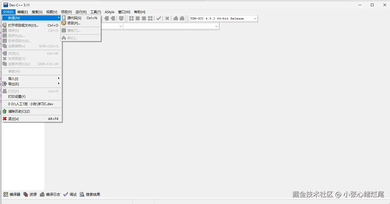The width and height of the screenshot is (390, 204).
Task: Choose 打印设置(Y) from the File menu
Action: 32,96
